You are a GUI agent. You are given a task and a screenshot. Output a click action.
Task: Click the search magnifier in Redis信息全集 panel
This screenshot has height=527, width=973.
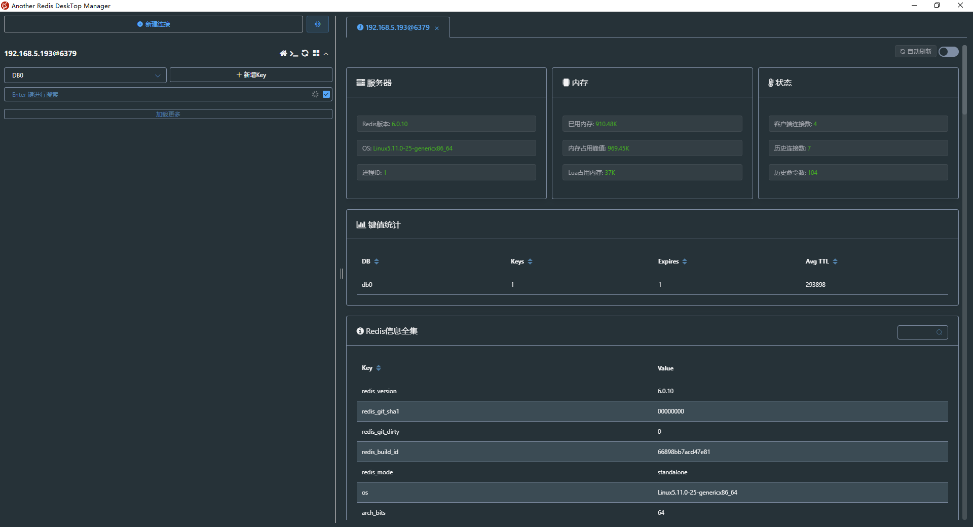pos(940,332)
